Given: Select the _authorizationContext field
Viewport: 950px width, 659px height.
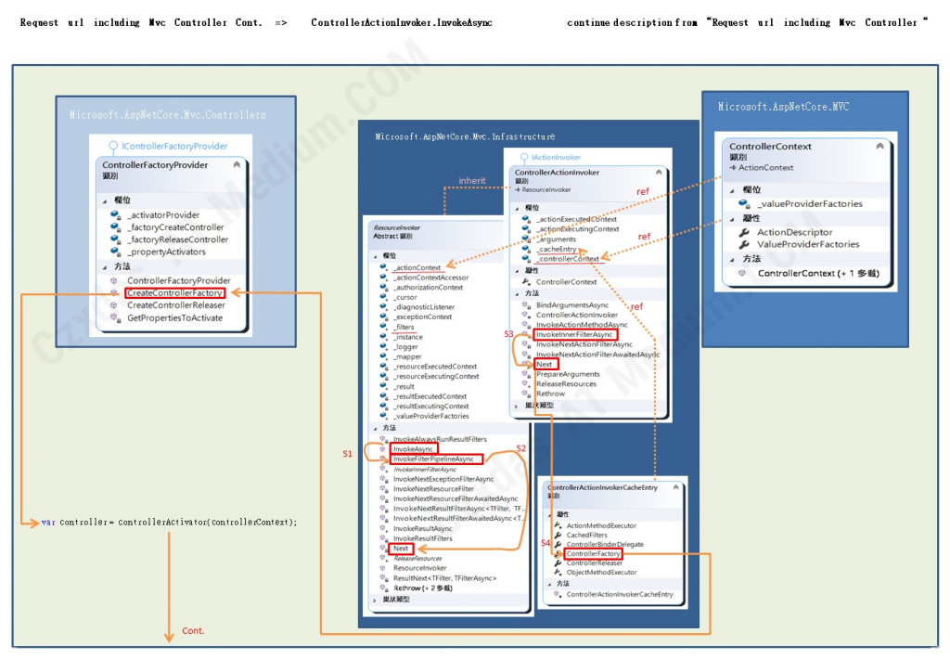Looking at the screenshot, I should click(x=428, y=288).
